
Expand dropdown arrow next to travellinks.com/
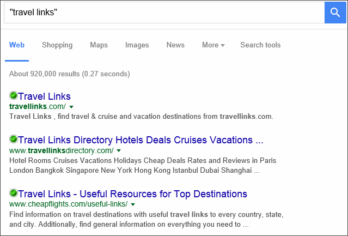pos(71,107)
